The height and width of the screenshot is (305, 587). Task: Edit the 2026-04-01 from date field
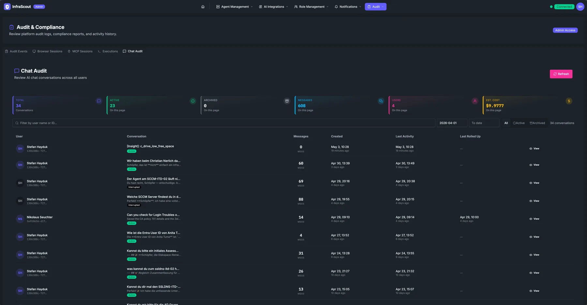pyautogui.click(x=452, y=123)
